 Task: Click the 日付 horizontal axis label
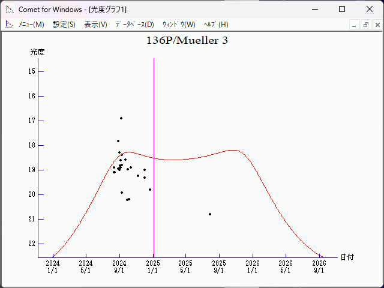pyautogui.click(x=347, y=257)
